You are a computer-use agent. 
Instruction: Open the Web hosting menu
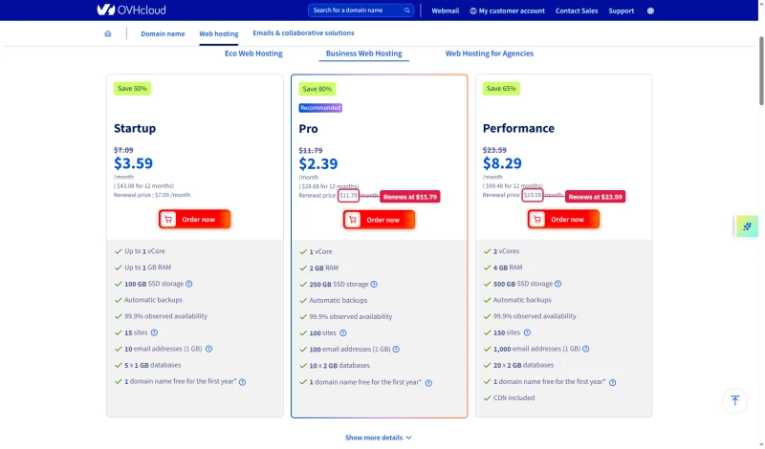(219, 33)
